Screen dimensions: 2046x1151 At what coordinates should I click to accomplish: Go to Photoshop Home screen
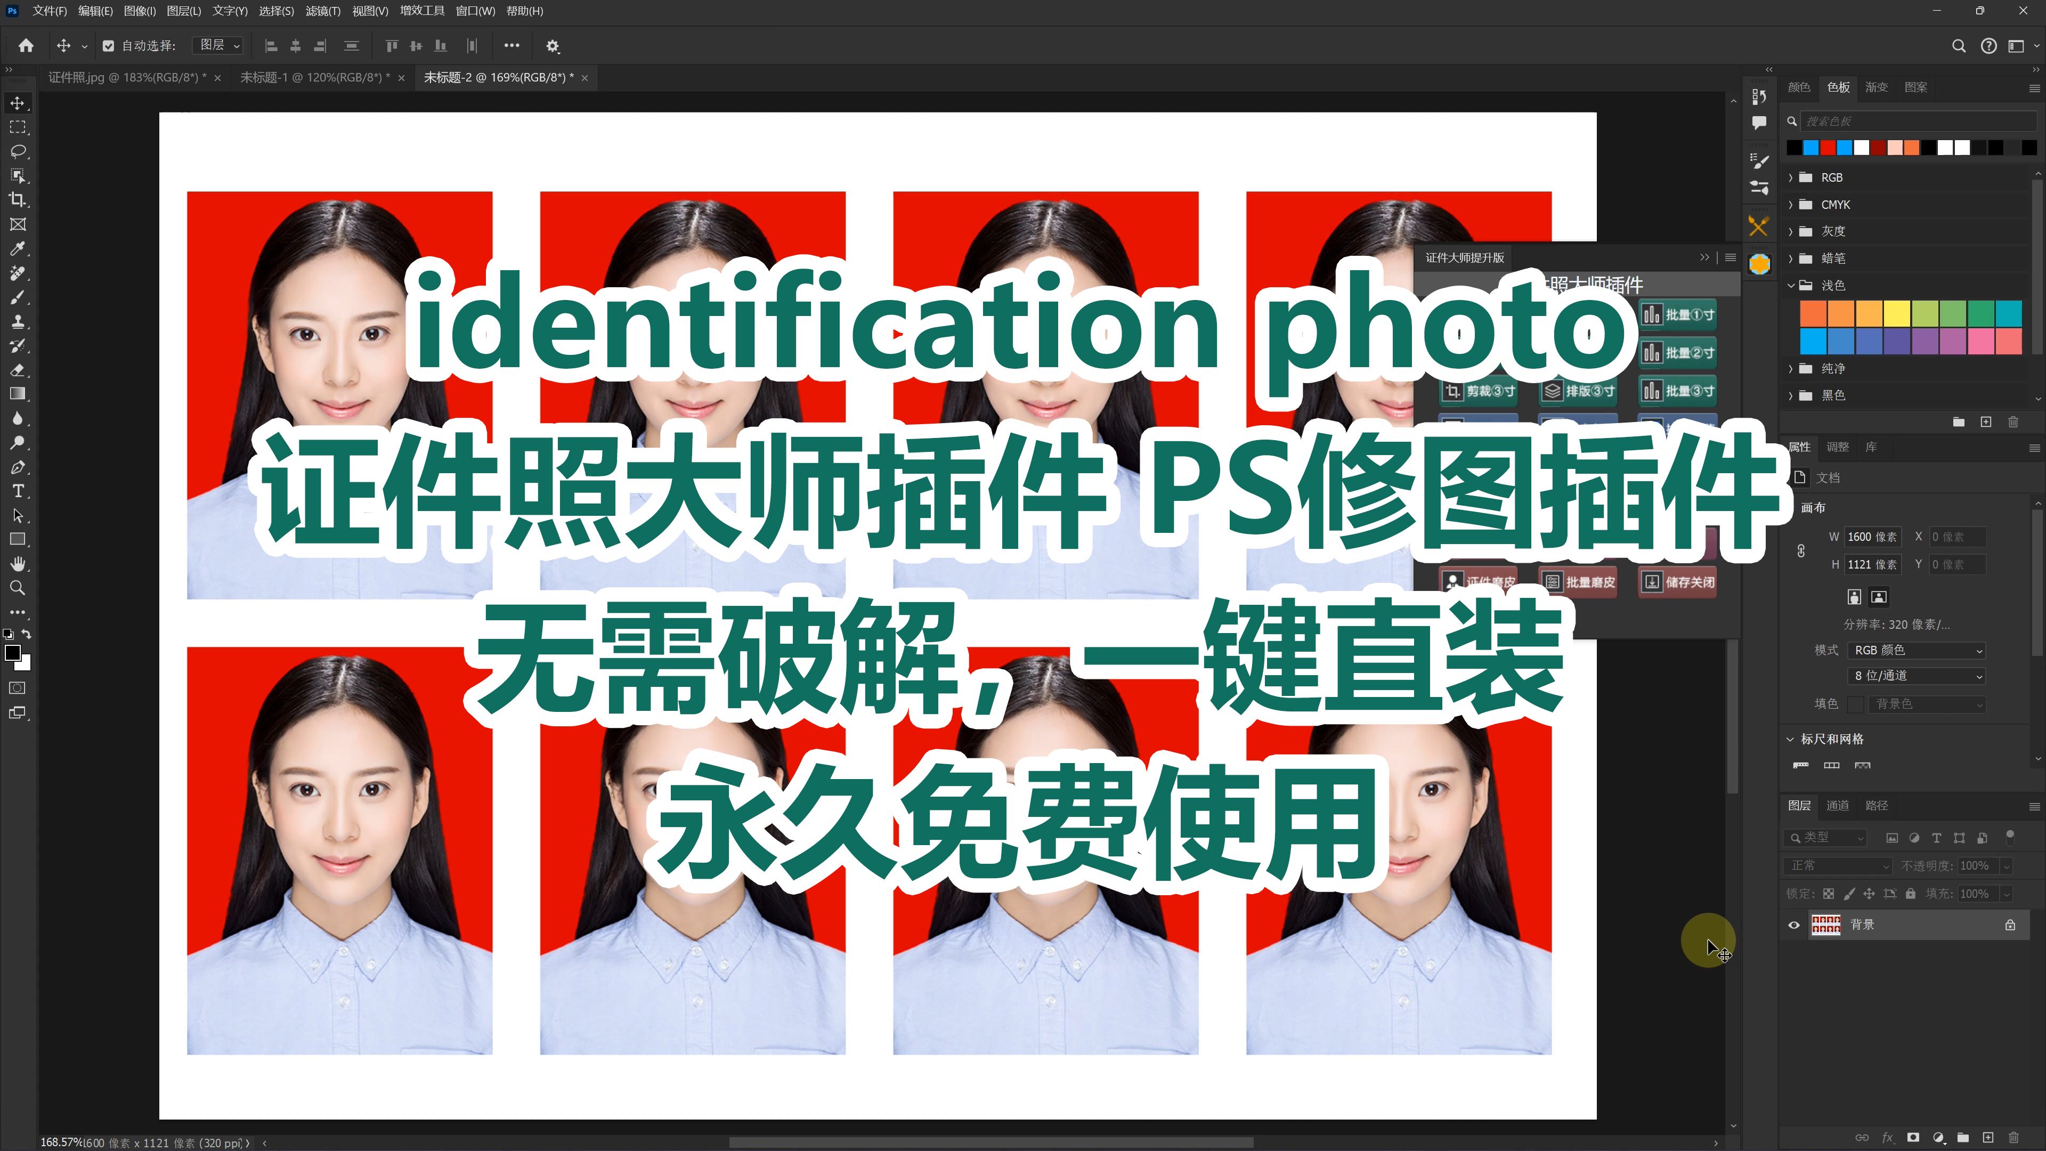26,46
